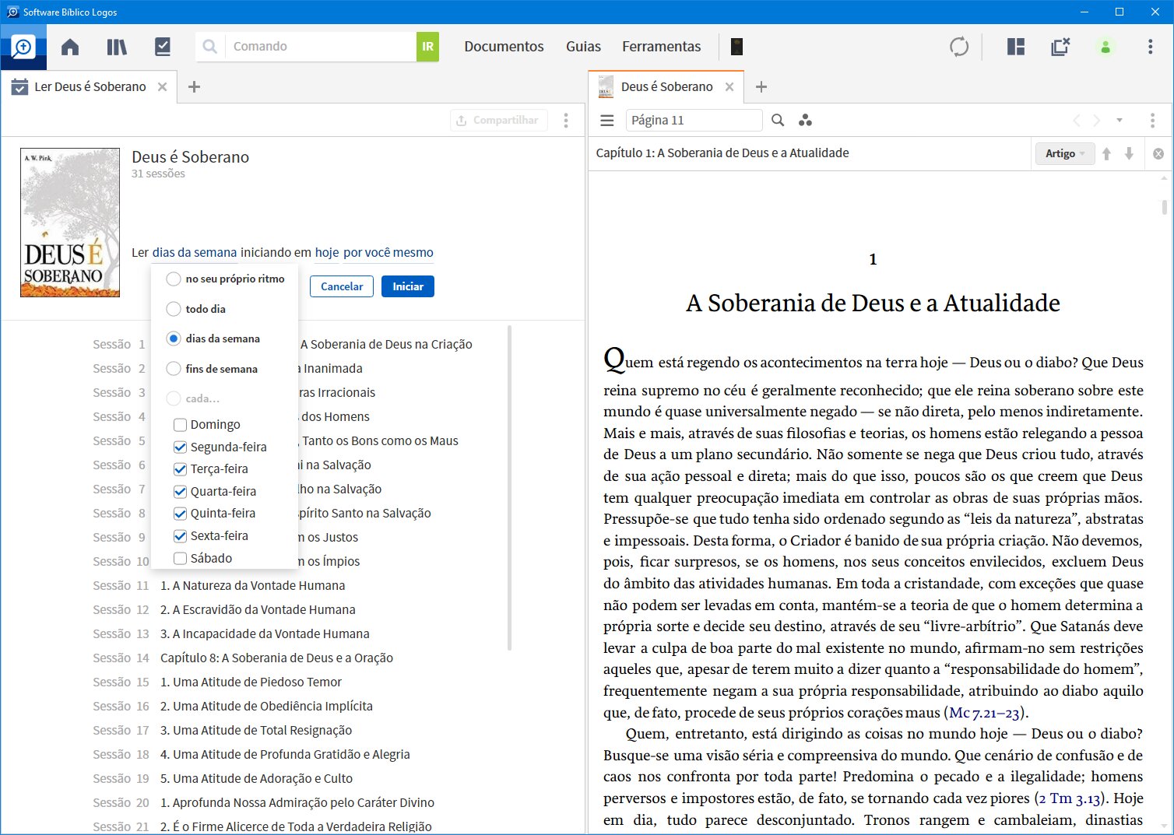Open the Library books icon

click(117, 47)
